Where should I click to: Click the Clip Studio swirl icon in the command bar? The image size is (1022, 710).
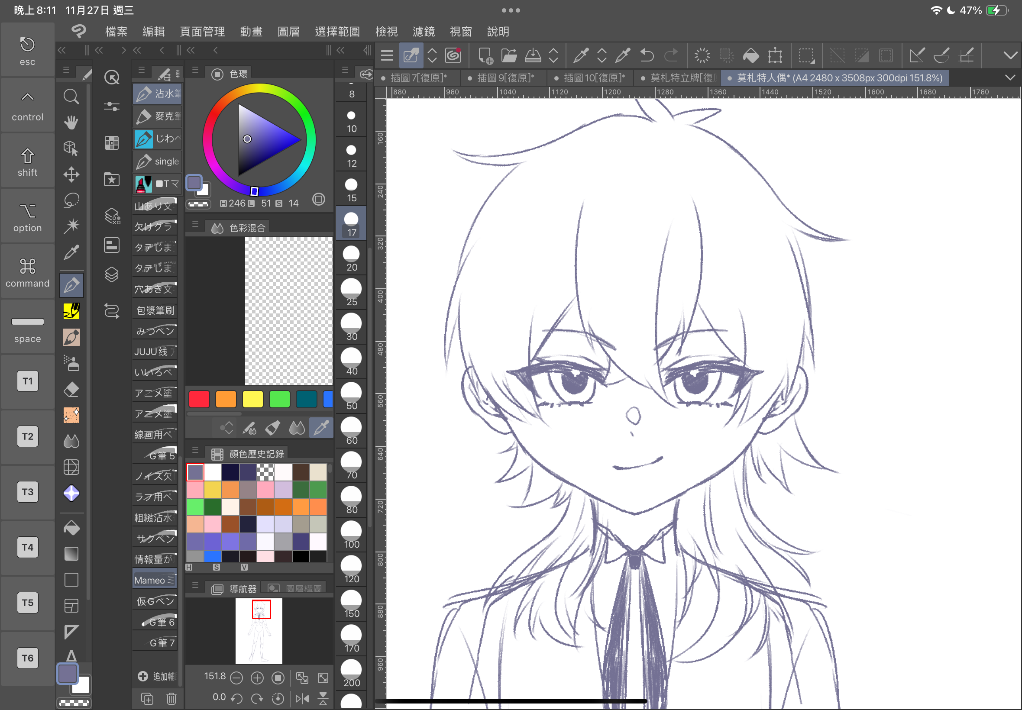tap(453, 55)
